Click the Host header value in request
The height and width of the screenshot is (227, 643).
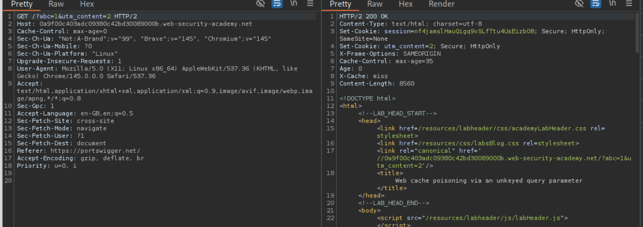[145, 24]
